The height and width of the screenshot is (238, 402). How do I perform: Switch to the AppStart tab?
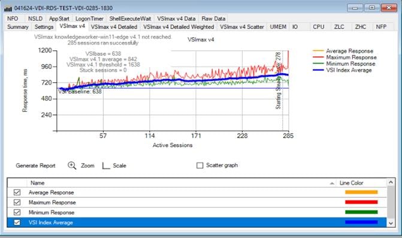(59, 19)
